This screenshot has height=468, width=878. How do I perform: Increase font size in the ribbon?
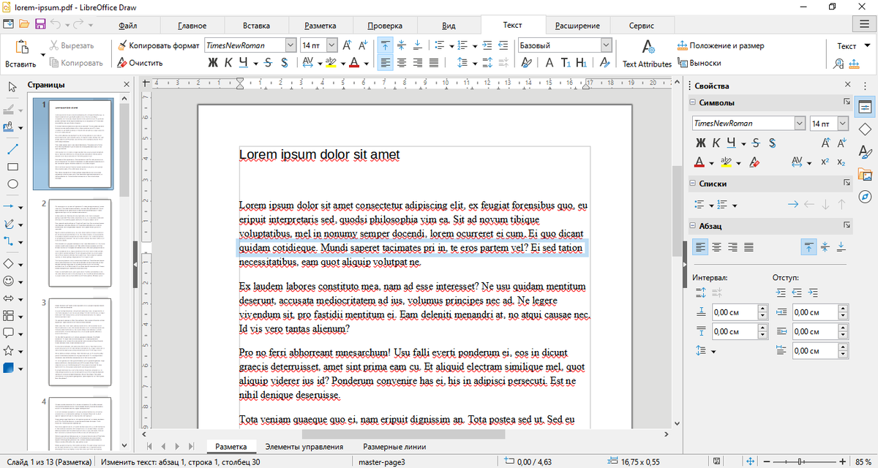coord(348,45)
